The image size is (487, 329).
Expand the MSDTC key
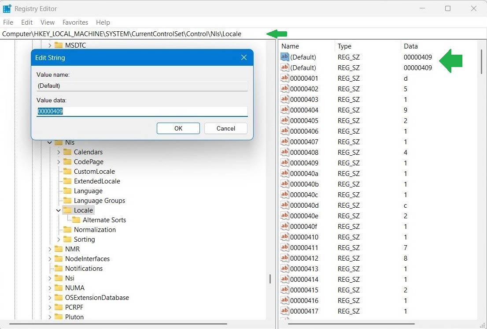pyautogui.click(x=50, y=45)
